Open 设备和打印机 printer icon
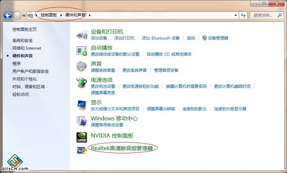 [82, 34]
